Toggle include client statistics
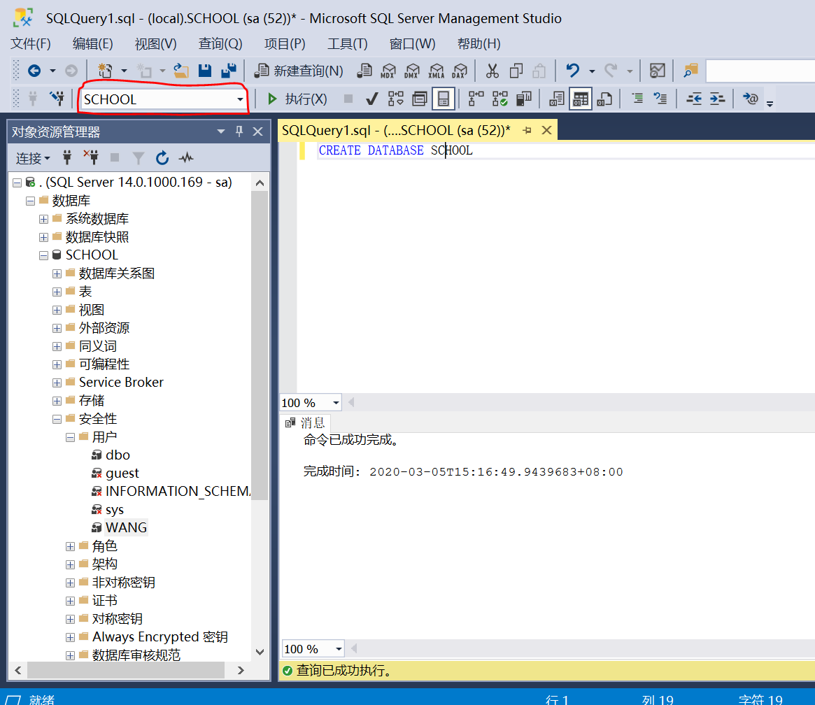The image size is (815, 705). tap(523, 98)
